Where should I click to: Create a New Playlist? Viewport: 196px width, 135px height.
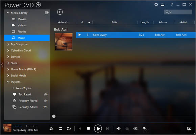click(x=22, y=88)
